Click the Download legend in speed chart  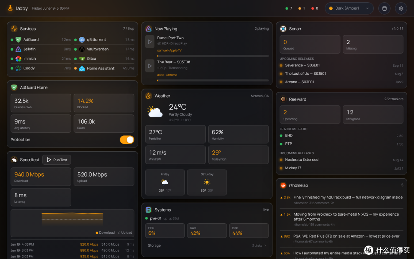(105, 233)
